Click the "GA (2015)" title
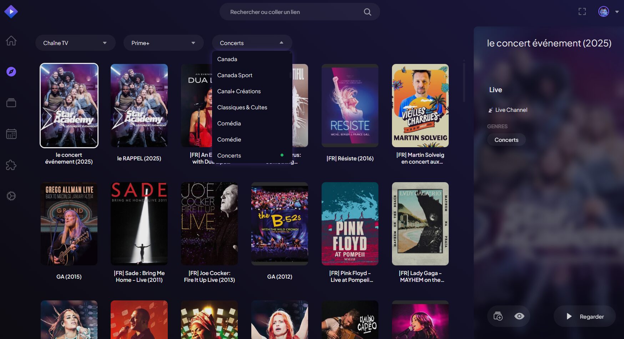This screenshot has width=624, height=339. coord(69,276)
